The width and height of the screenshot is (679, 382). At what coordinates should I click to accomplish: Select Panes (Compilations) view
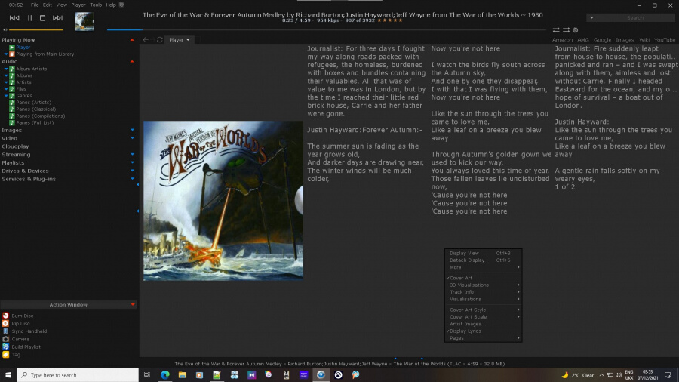point(40,116)
